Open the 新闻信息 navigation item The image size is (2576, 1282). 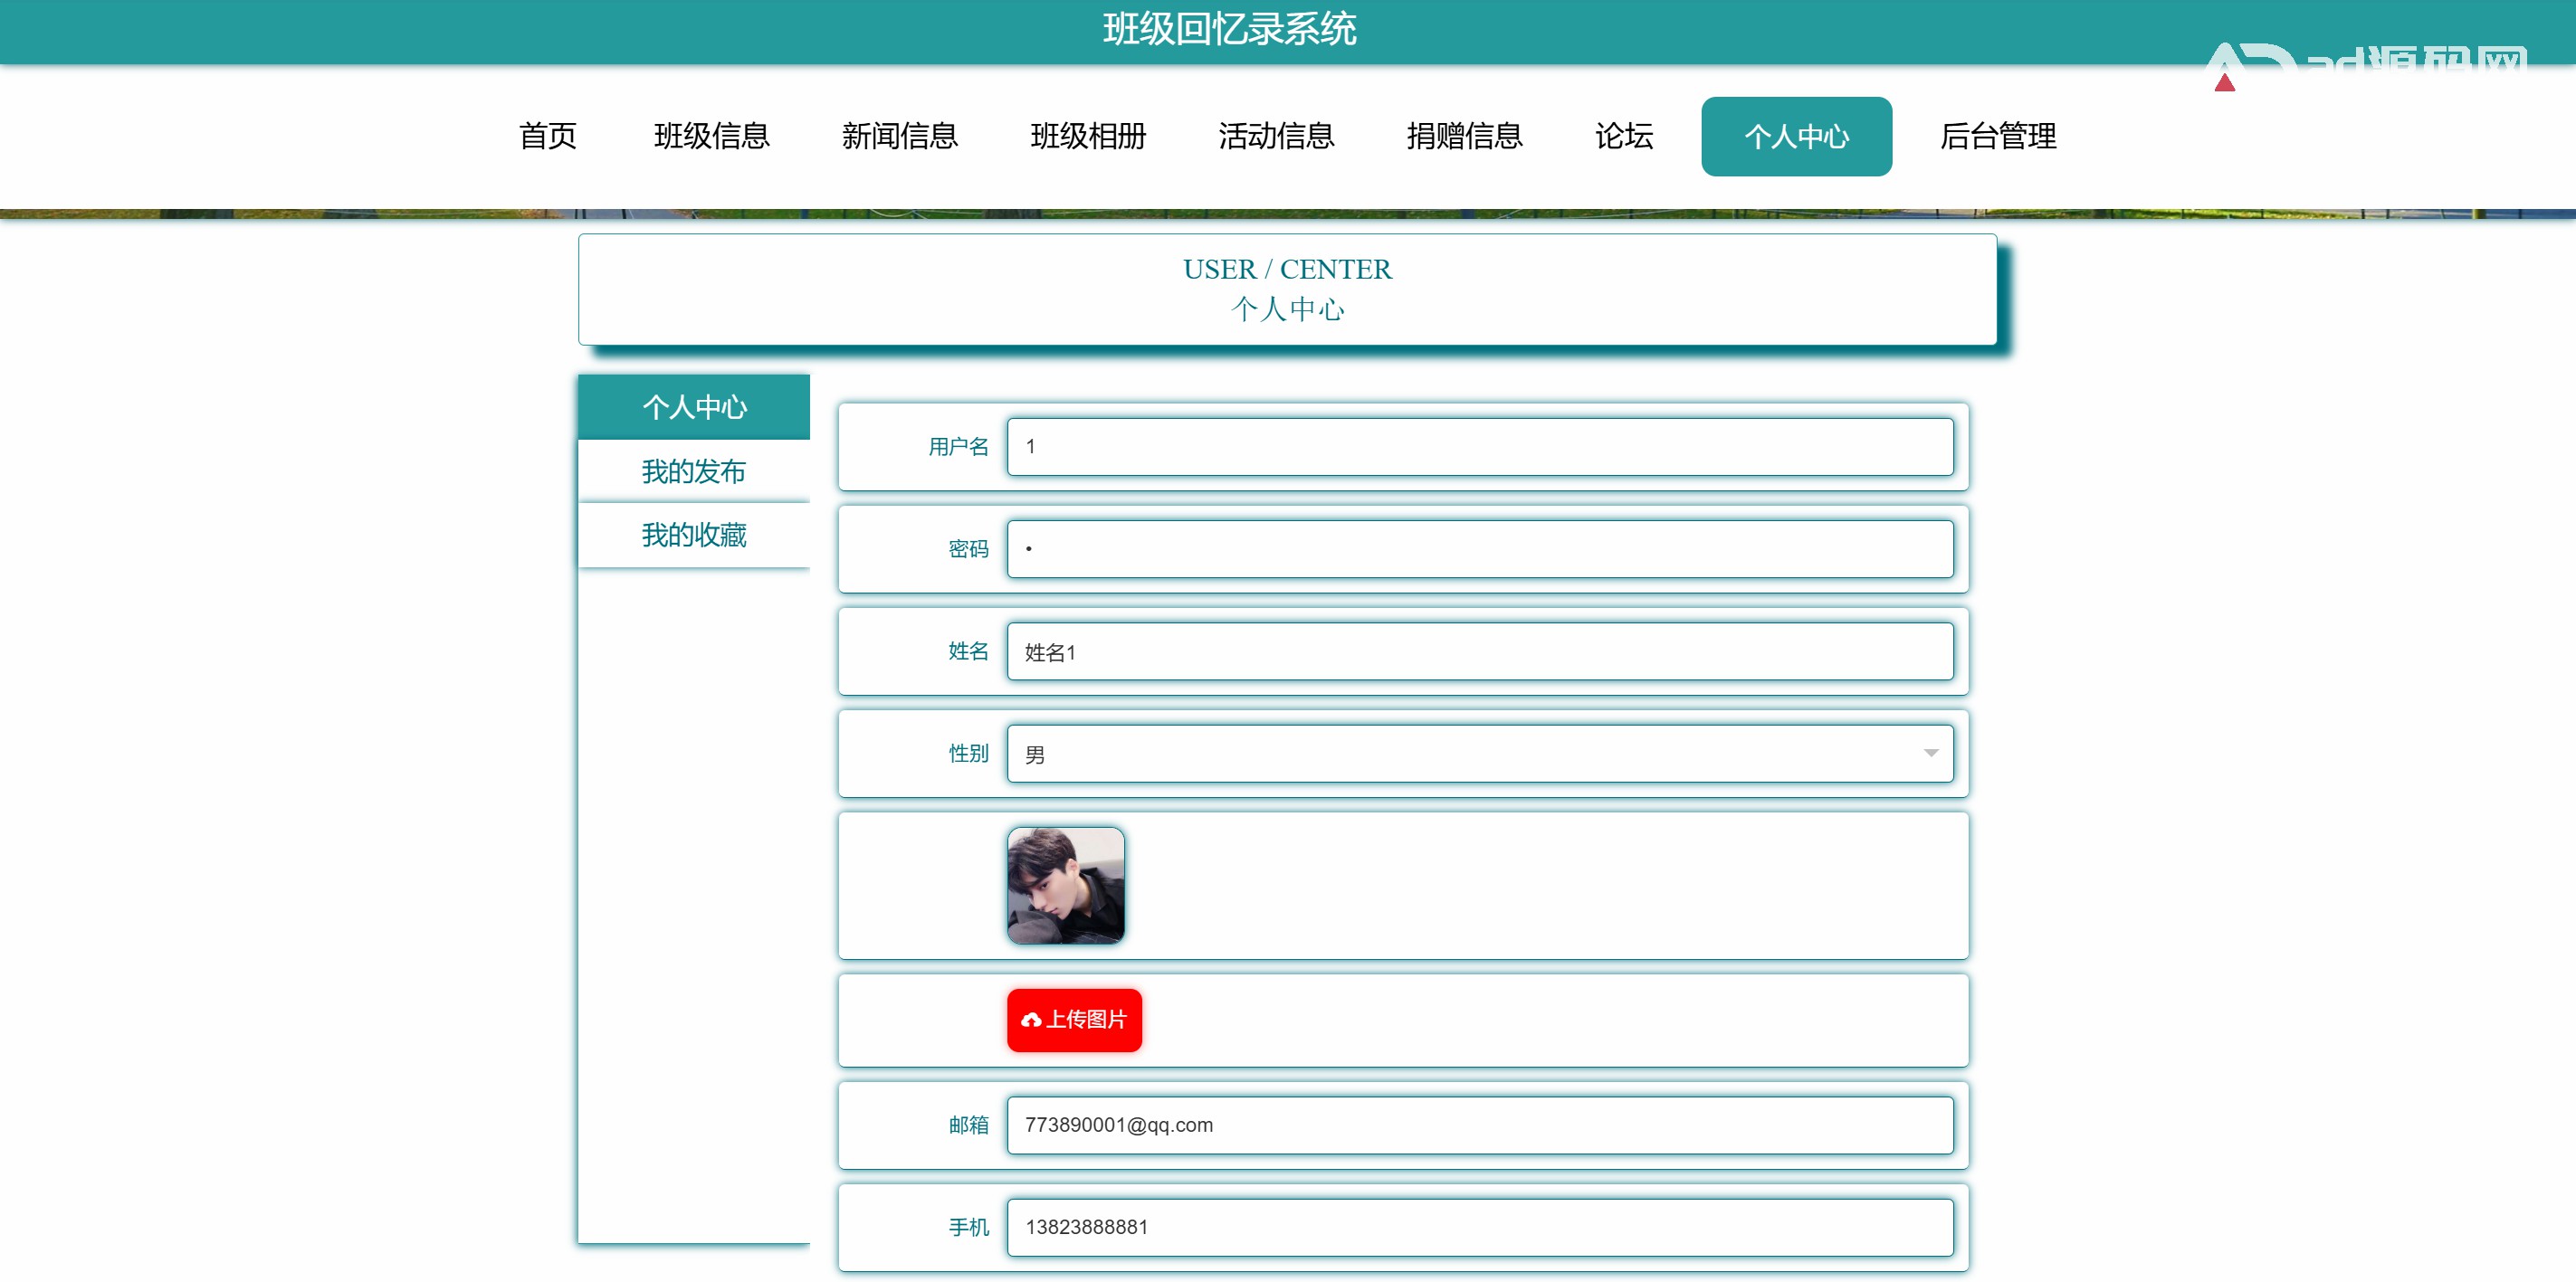[x=899, y=136]
